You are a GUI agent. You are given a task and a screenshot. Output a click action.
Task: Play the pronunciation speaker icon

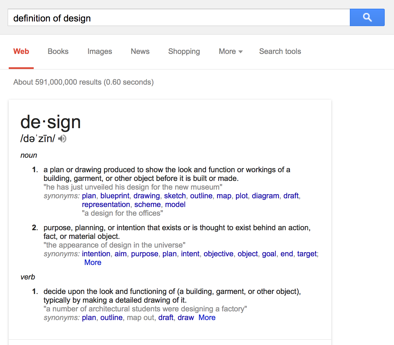62,139
